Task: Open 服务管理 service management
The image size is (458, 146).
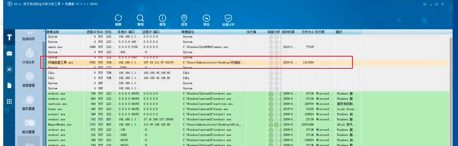Action: click(x=28, y=103)
